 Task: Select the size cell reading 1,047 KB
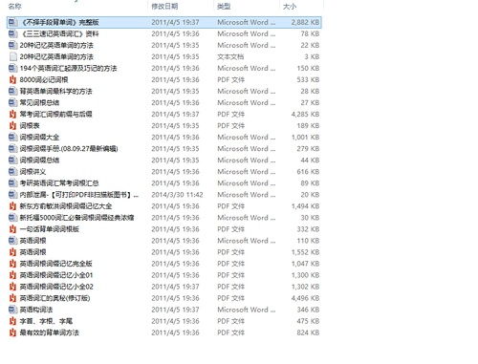click(x=305, y=264)
